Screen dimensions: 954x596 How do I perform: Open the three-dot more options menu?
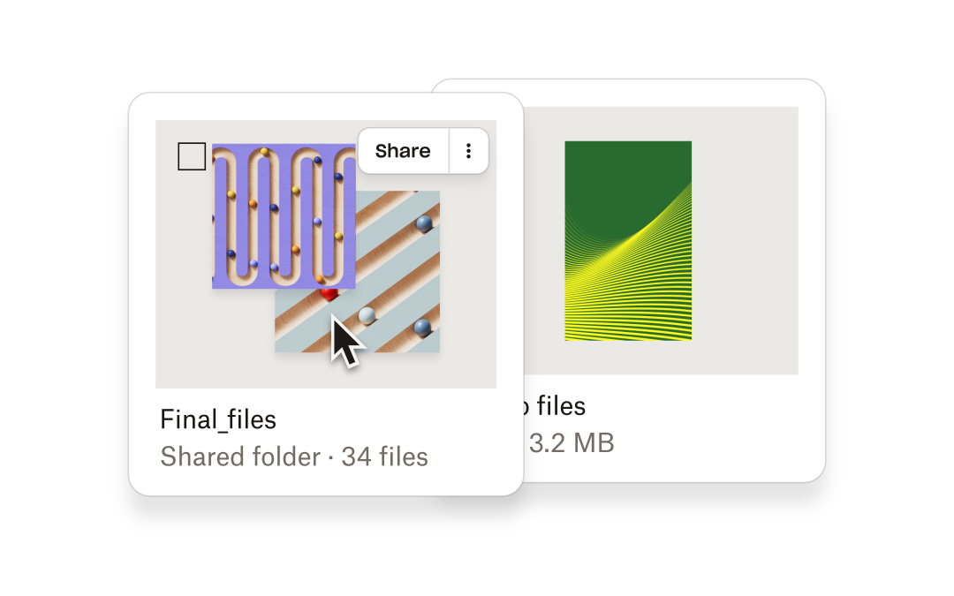click(469, 151)
